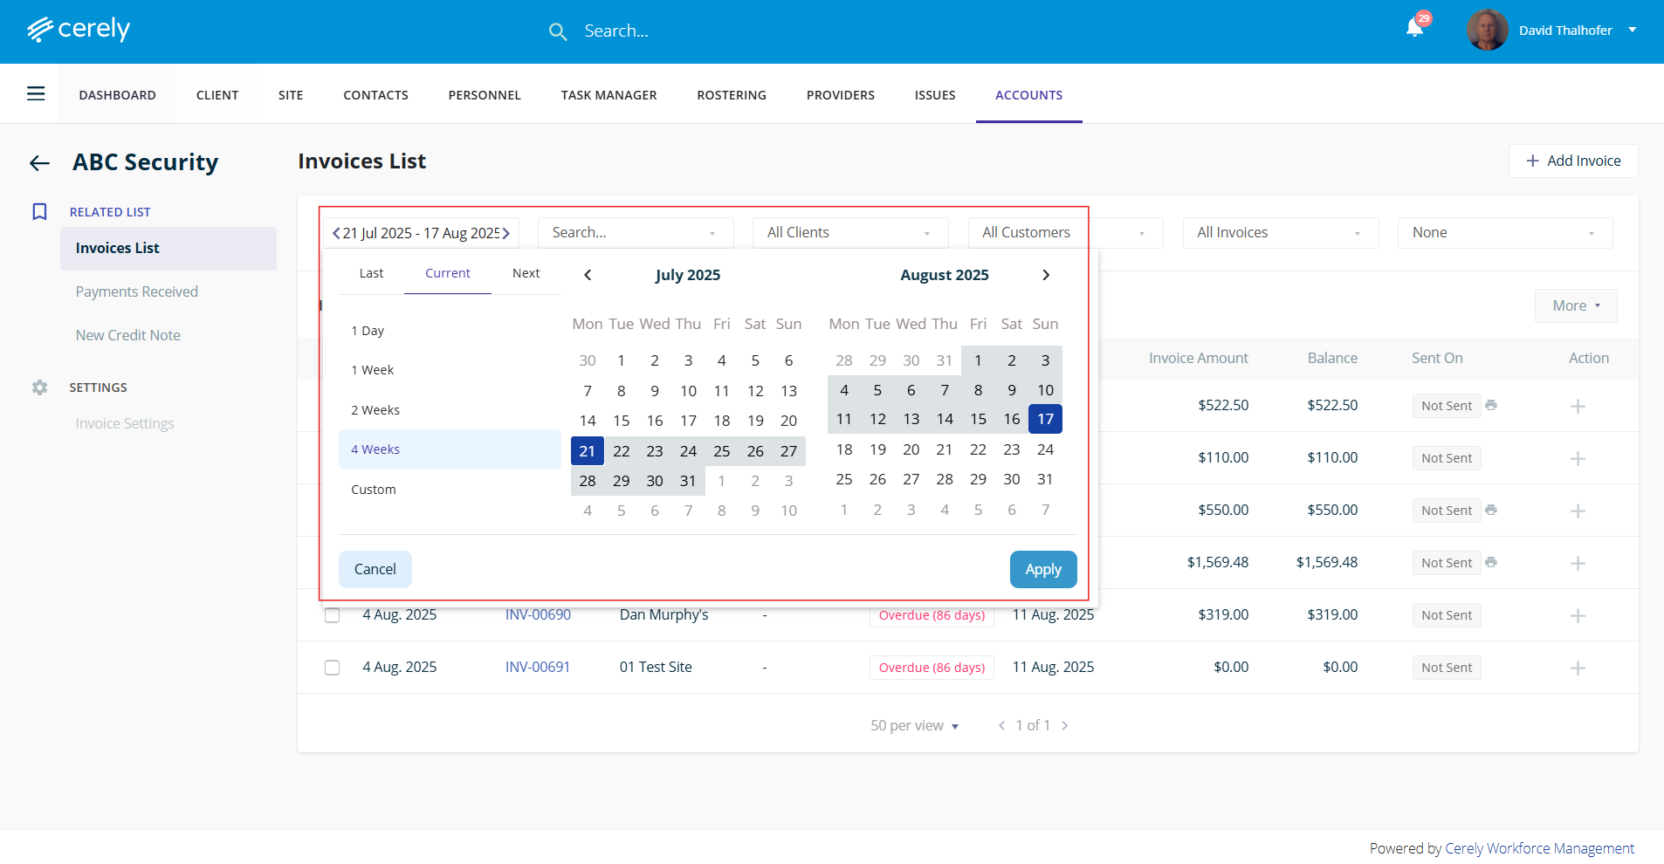Open the 21 Jul 2025 - 17 Aug 2025 date range

(x=421, y=233)
